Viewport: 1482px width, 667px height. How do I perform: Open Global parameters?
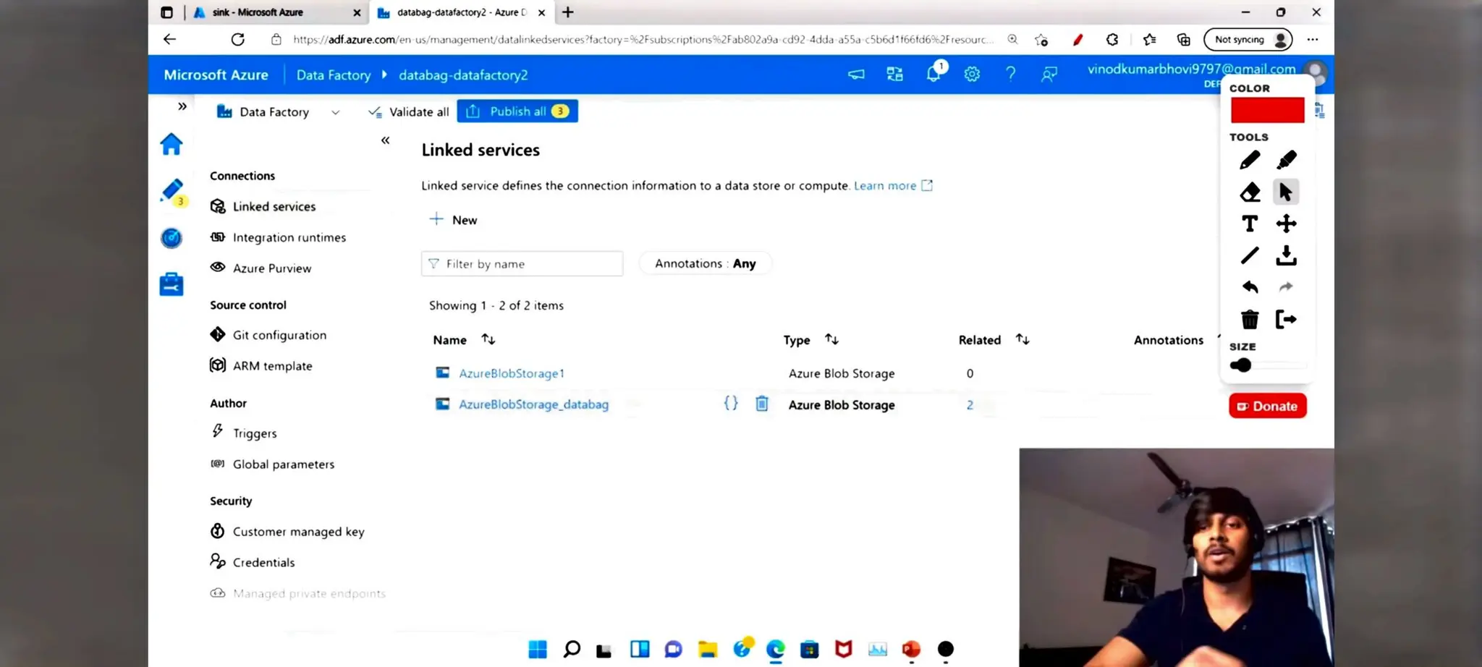(x=284, y=464)
